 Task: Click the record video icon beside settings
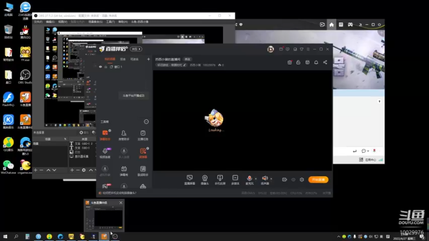[x=285, y=179]
